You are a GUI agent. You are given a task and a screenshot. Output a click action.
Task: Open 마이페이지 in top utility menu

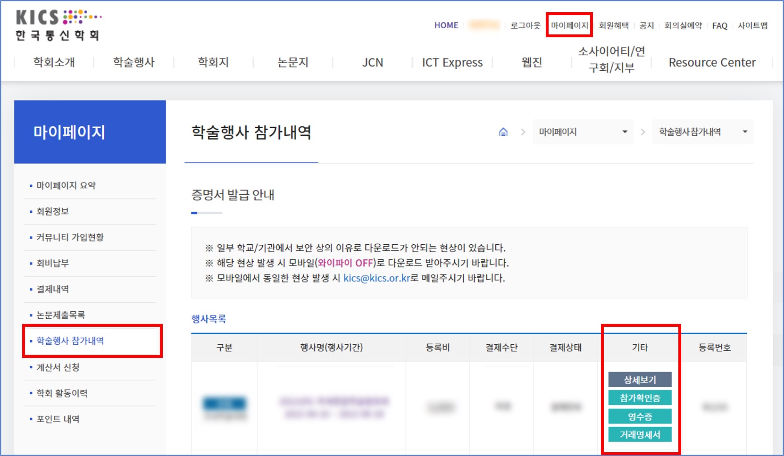569,25
